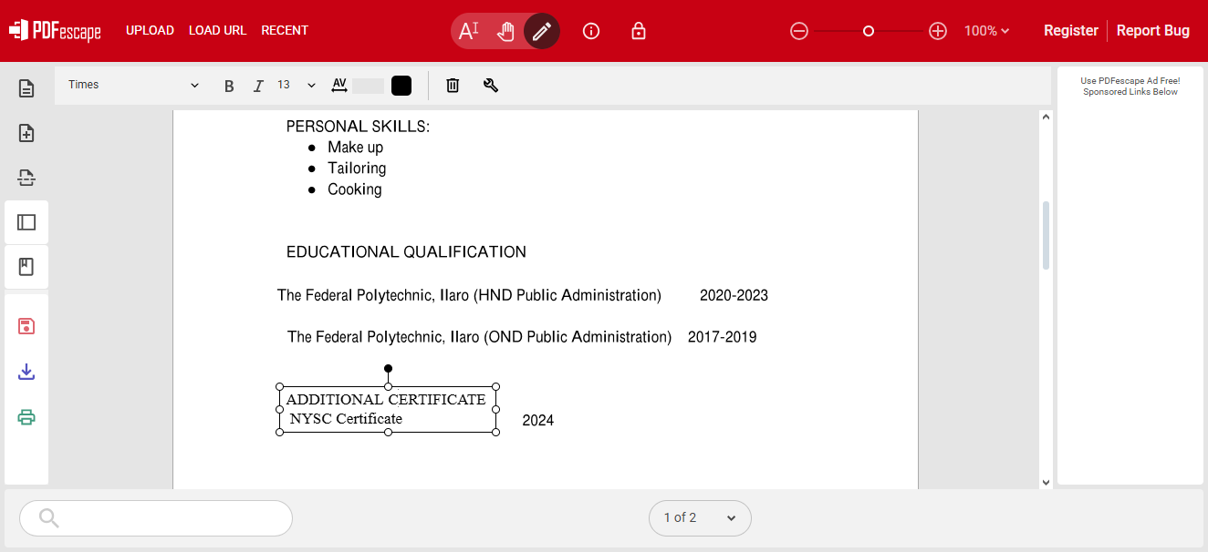Select the pencil edit tool

point(542,31)
